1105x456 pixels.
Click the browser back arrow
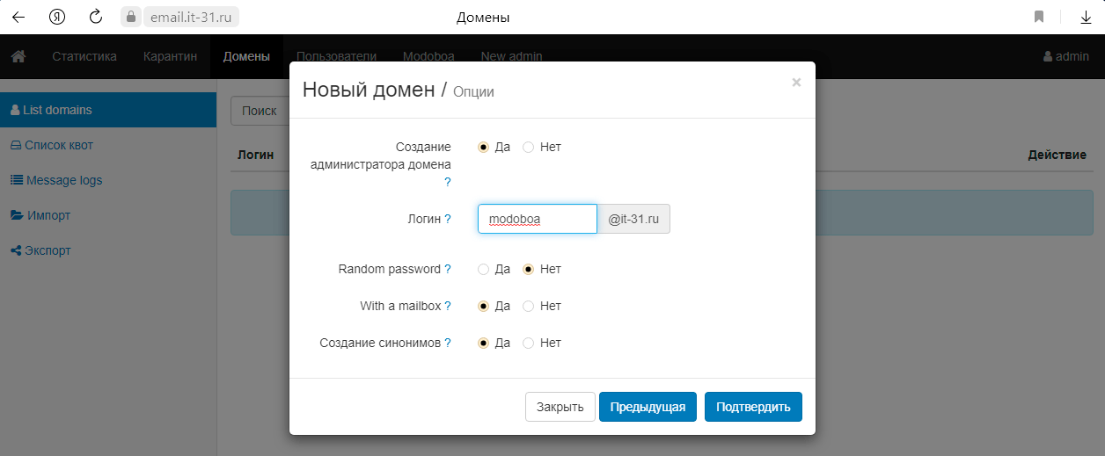(18, 17)
